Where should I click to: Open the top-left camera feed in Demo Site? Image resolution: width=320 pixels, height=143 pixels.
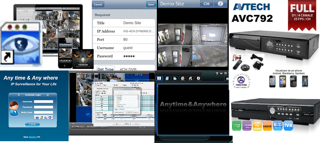click(175, 34)
